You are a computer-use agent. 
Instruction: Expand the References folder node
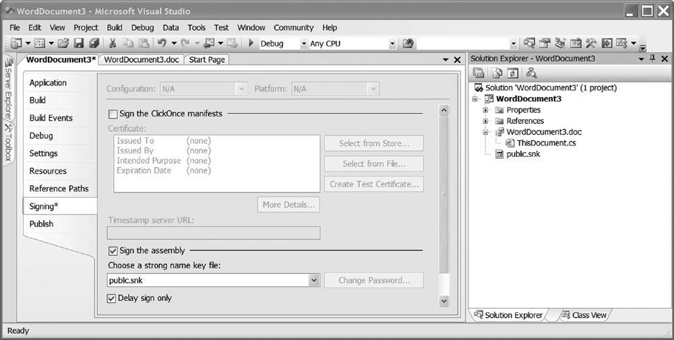pyautogui.click(x=485, y=121)
